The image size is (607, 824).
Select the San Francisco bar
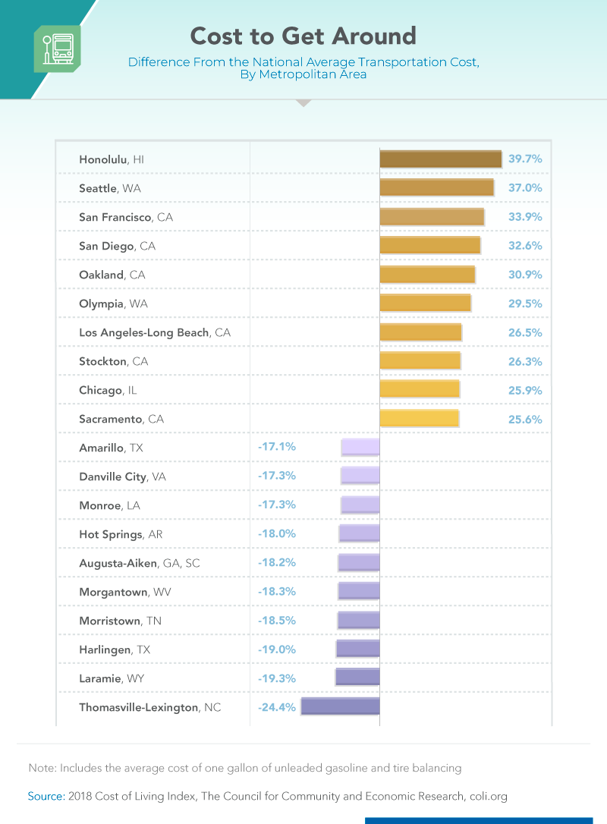click(x=432, y=217)
